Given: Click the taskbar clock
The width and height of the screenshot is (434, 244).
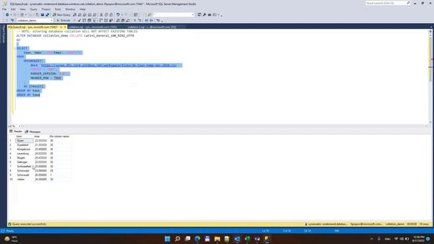Looking at the screenshot, I should 418,239.
